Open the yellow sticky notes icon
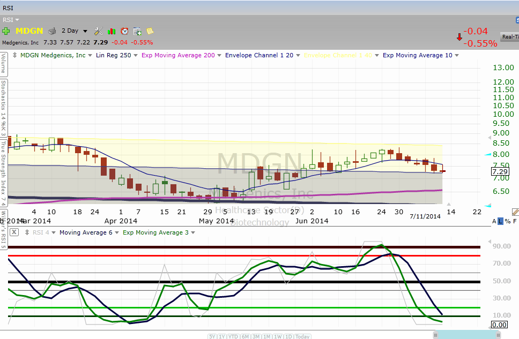The height and width of the screenshot is (339, 519). click(150, 31)
